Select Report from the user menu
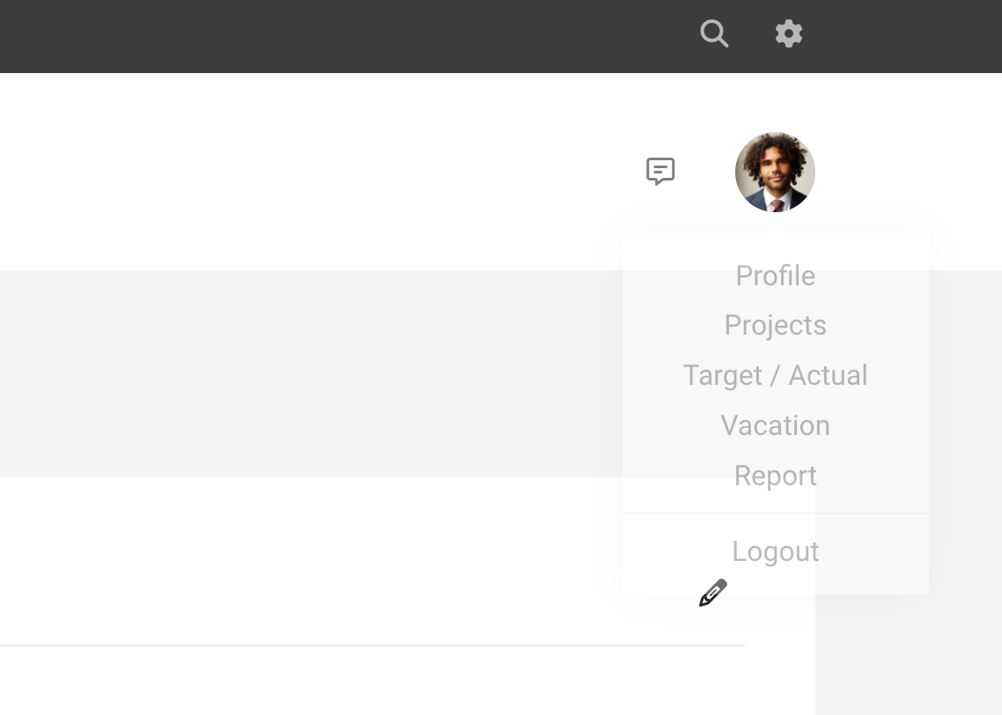The height and width of the screenshot is (715, 1002). tap(775, 476)
